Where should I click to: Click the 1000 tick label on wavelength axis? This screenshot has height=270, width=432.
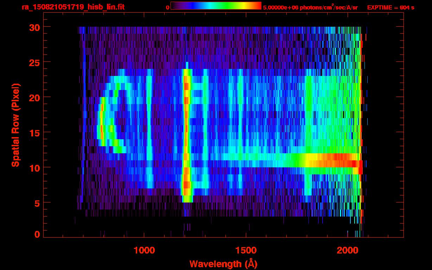[x=144, y=250]
